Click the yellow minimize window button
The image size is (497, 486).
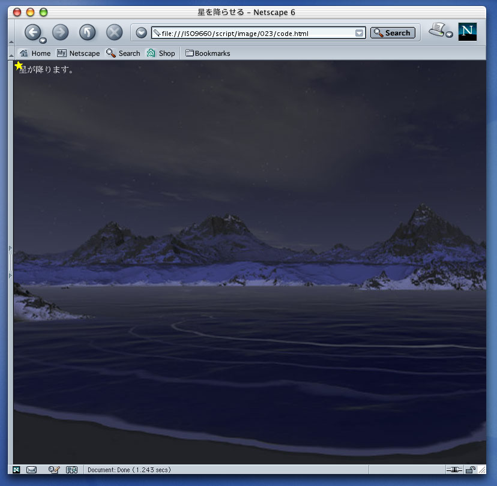(30, 13)
